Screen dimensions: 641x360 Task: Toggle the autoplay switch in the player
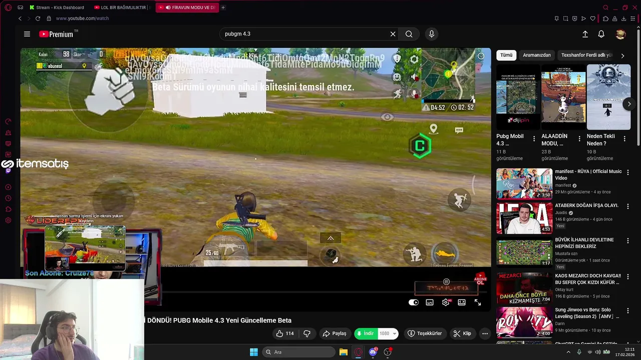[x=414, y=302]
